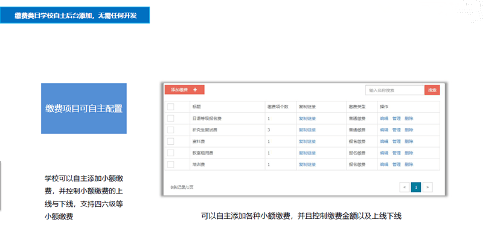483x240 pixels.
Task: Check the 日语等级报名费 row checkbox
Action: point(171,118)
